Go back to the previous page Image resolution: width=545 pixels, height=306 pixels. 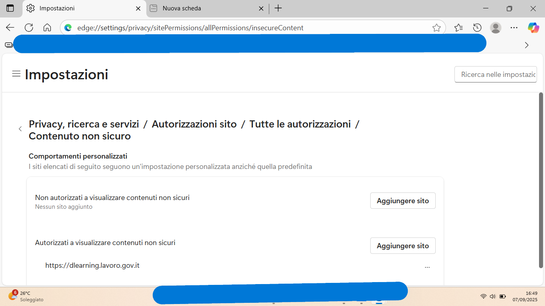tap(10, 27)
